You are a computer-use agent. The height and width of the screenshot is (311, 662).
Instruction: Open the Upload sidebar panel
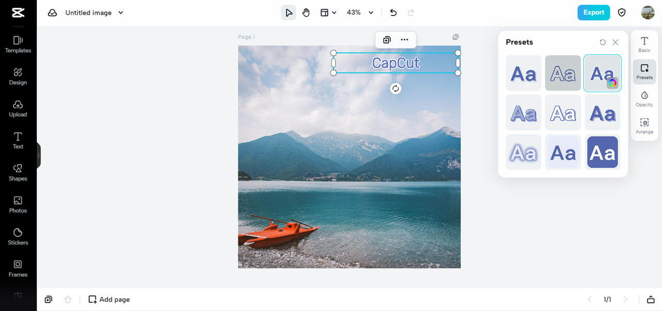(18, 109)
